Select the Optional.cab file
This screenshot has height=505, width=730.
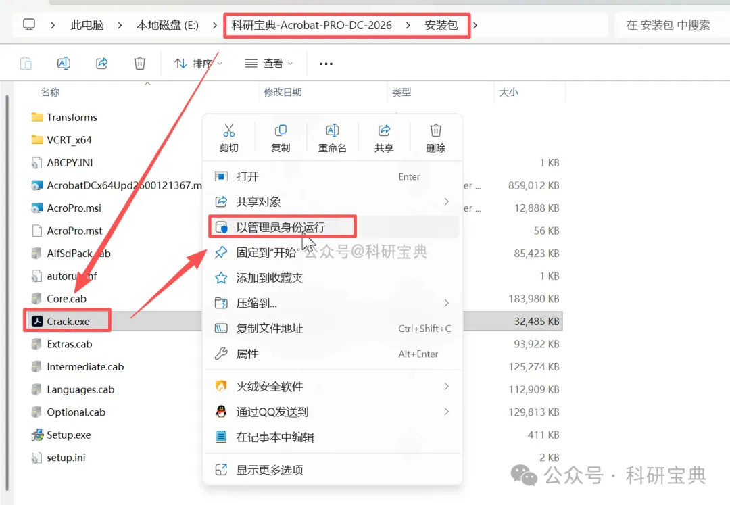tap(76, 412)
